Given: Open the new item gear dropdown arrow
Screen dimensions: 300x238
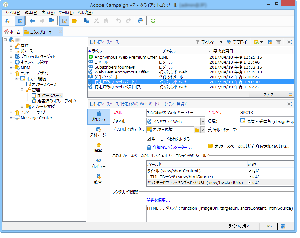Looking at the screenshot, I should [x=261, y=42].
